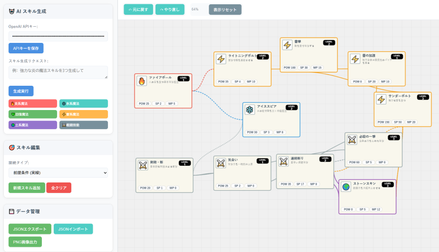Viewport: 439px width, 252px height.
Task: Click the fire icon on the ファイアボール node
Action: pos(142,81)
